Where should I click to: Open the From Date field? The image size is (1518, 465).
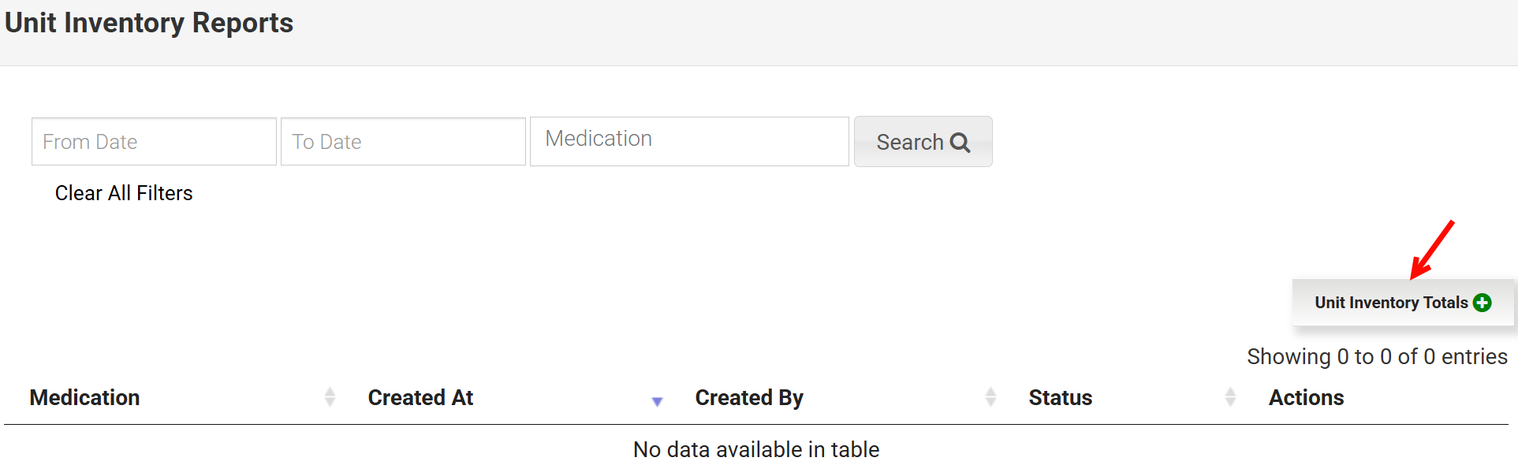click(x=154, y=142)
